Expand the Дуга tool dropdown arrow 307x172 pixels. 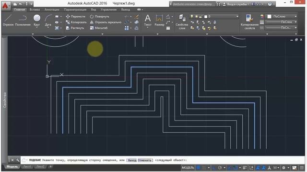pos(48,28)
